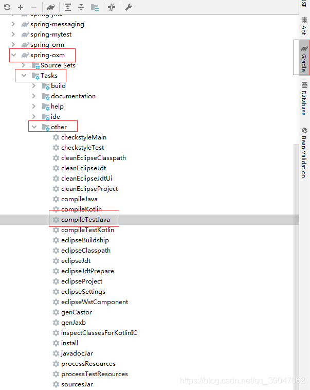Select the eclipseBuildship task
Viewport: 310px width, 390px height.
tap(85, 240)
